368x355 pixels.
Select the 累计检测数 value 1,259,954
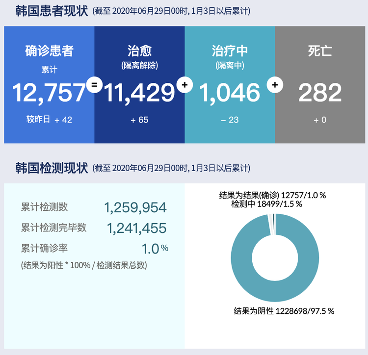(x=135, y=207)
